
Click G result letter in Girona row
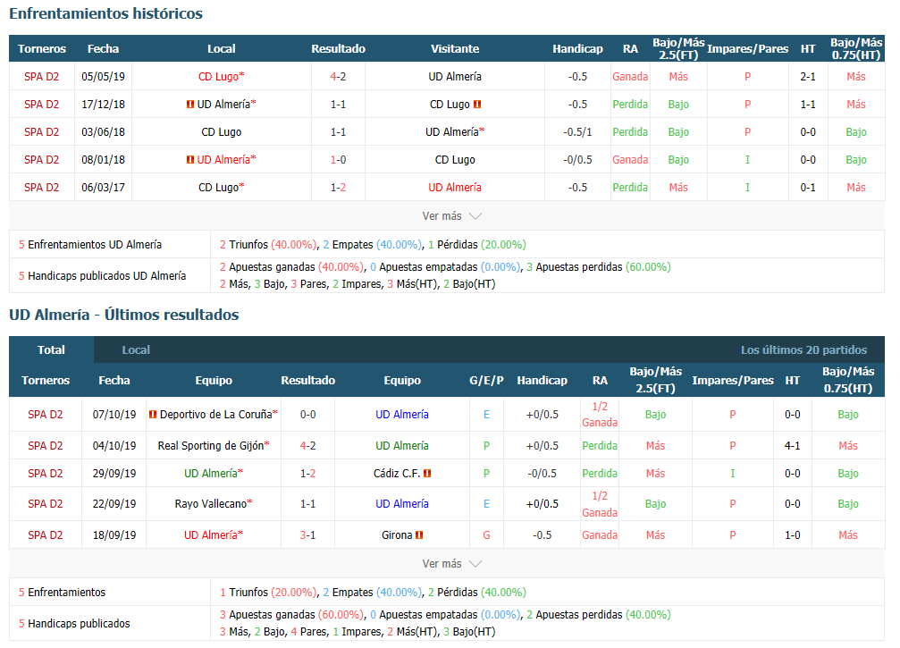486,534
